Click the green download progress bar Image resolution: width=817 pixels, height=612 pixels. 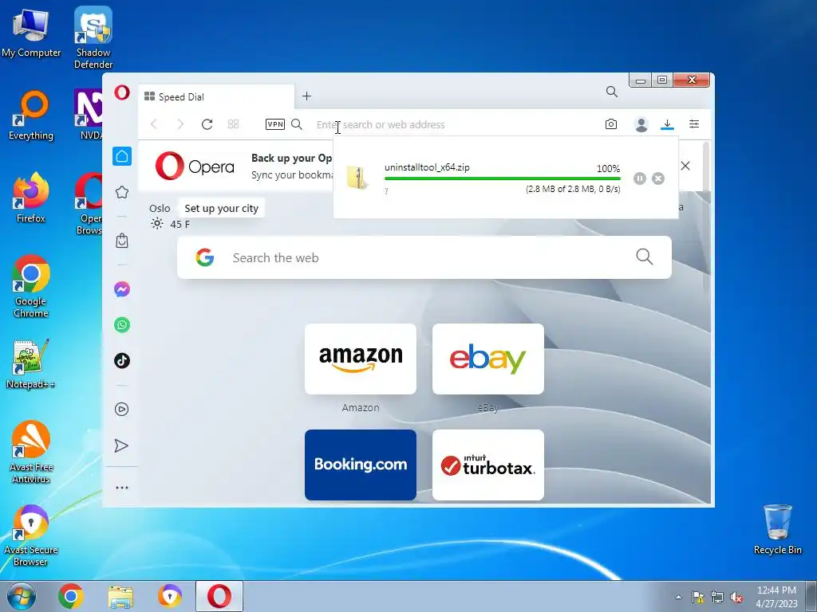[x=503, y=178]
